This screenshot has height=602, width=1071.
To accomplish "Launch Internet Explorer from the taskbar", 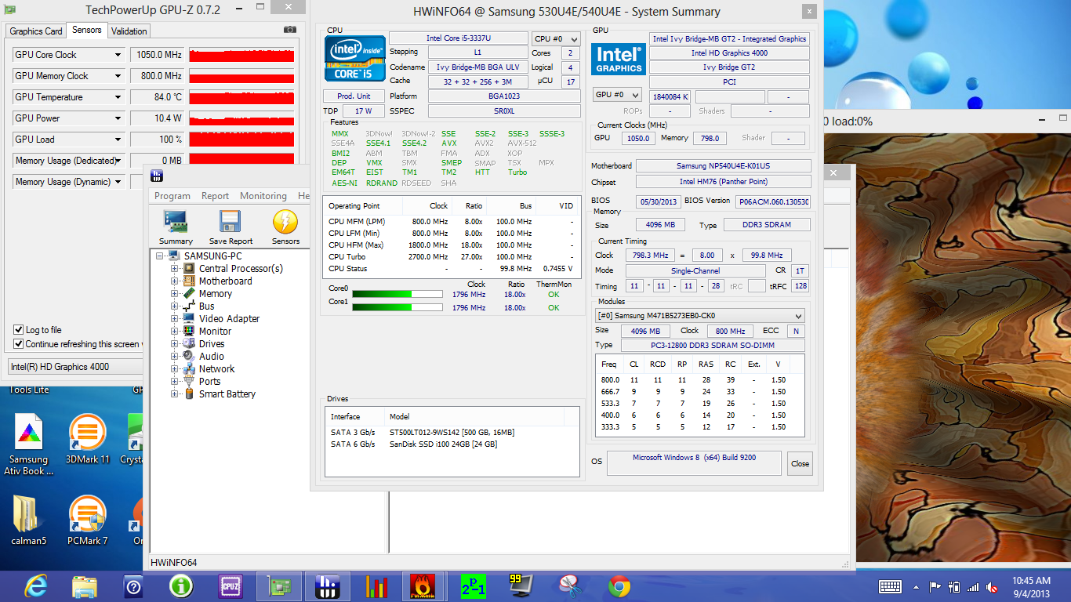I will (x=36, y=586).
